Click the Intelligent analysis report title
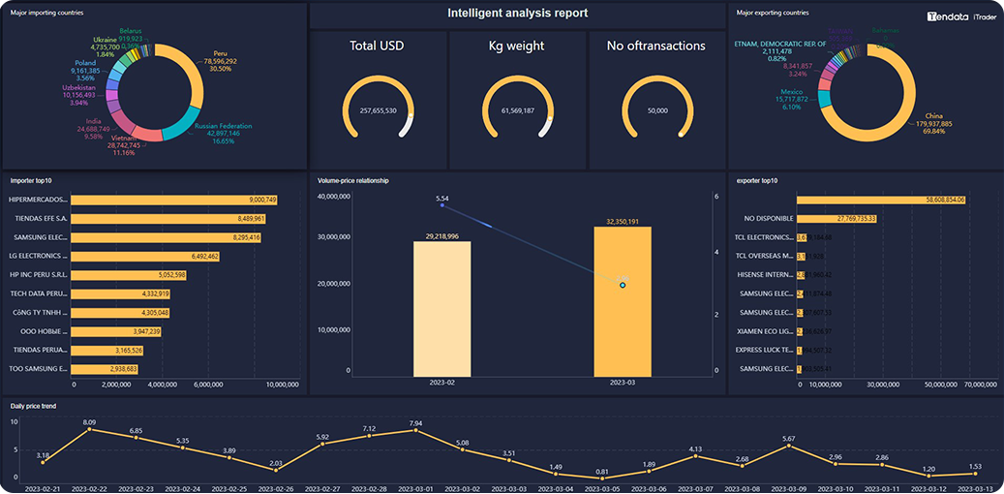This screenshot has height=494, width=1004. pos(517,13)
